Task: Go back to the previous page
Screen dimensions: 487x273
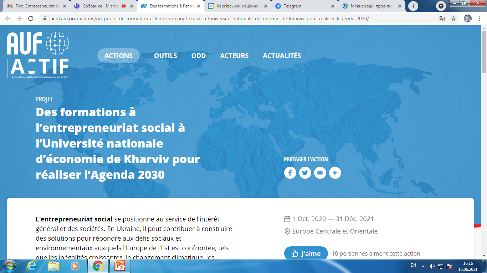Action: pyautogui.click(x=8, y=18)
